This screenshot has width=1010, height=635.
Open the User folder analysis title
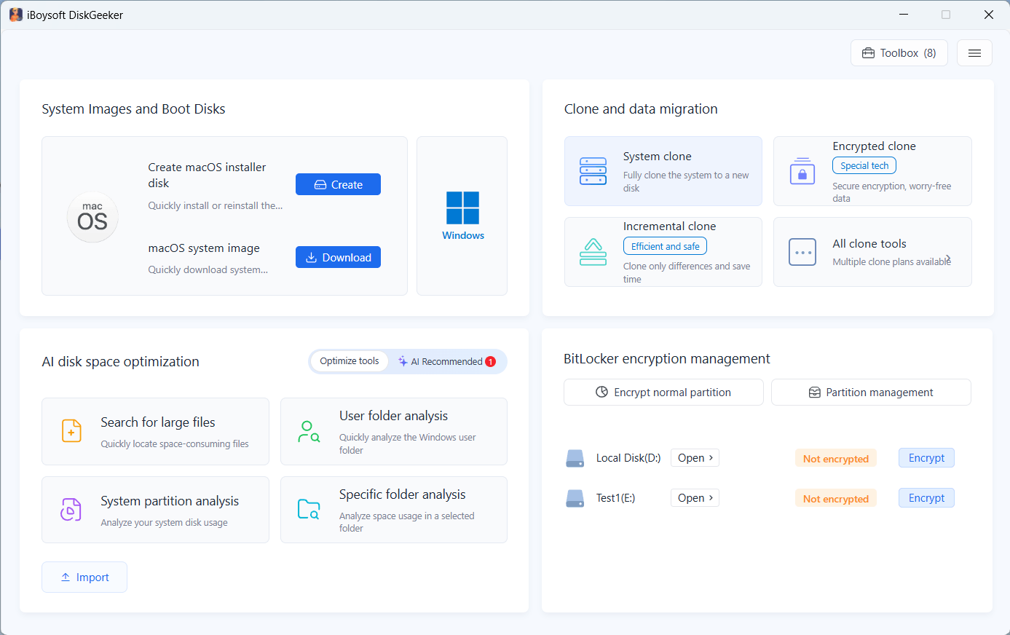(393, 416)
